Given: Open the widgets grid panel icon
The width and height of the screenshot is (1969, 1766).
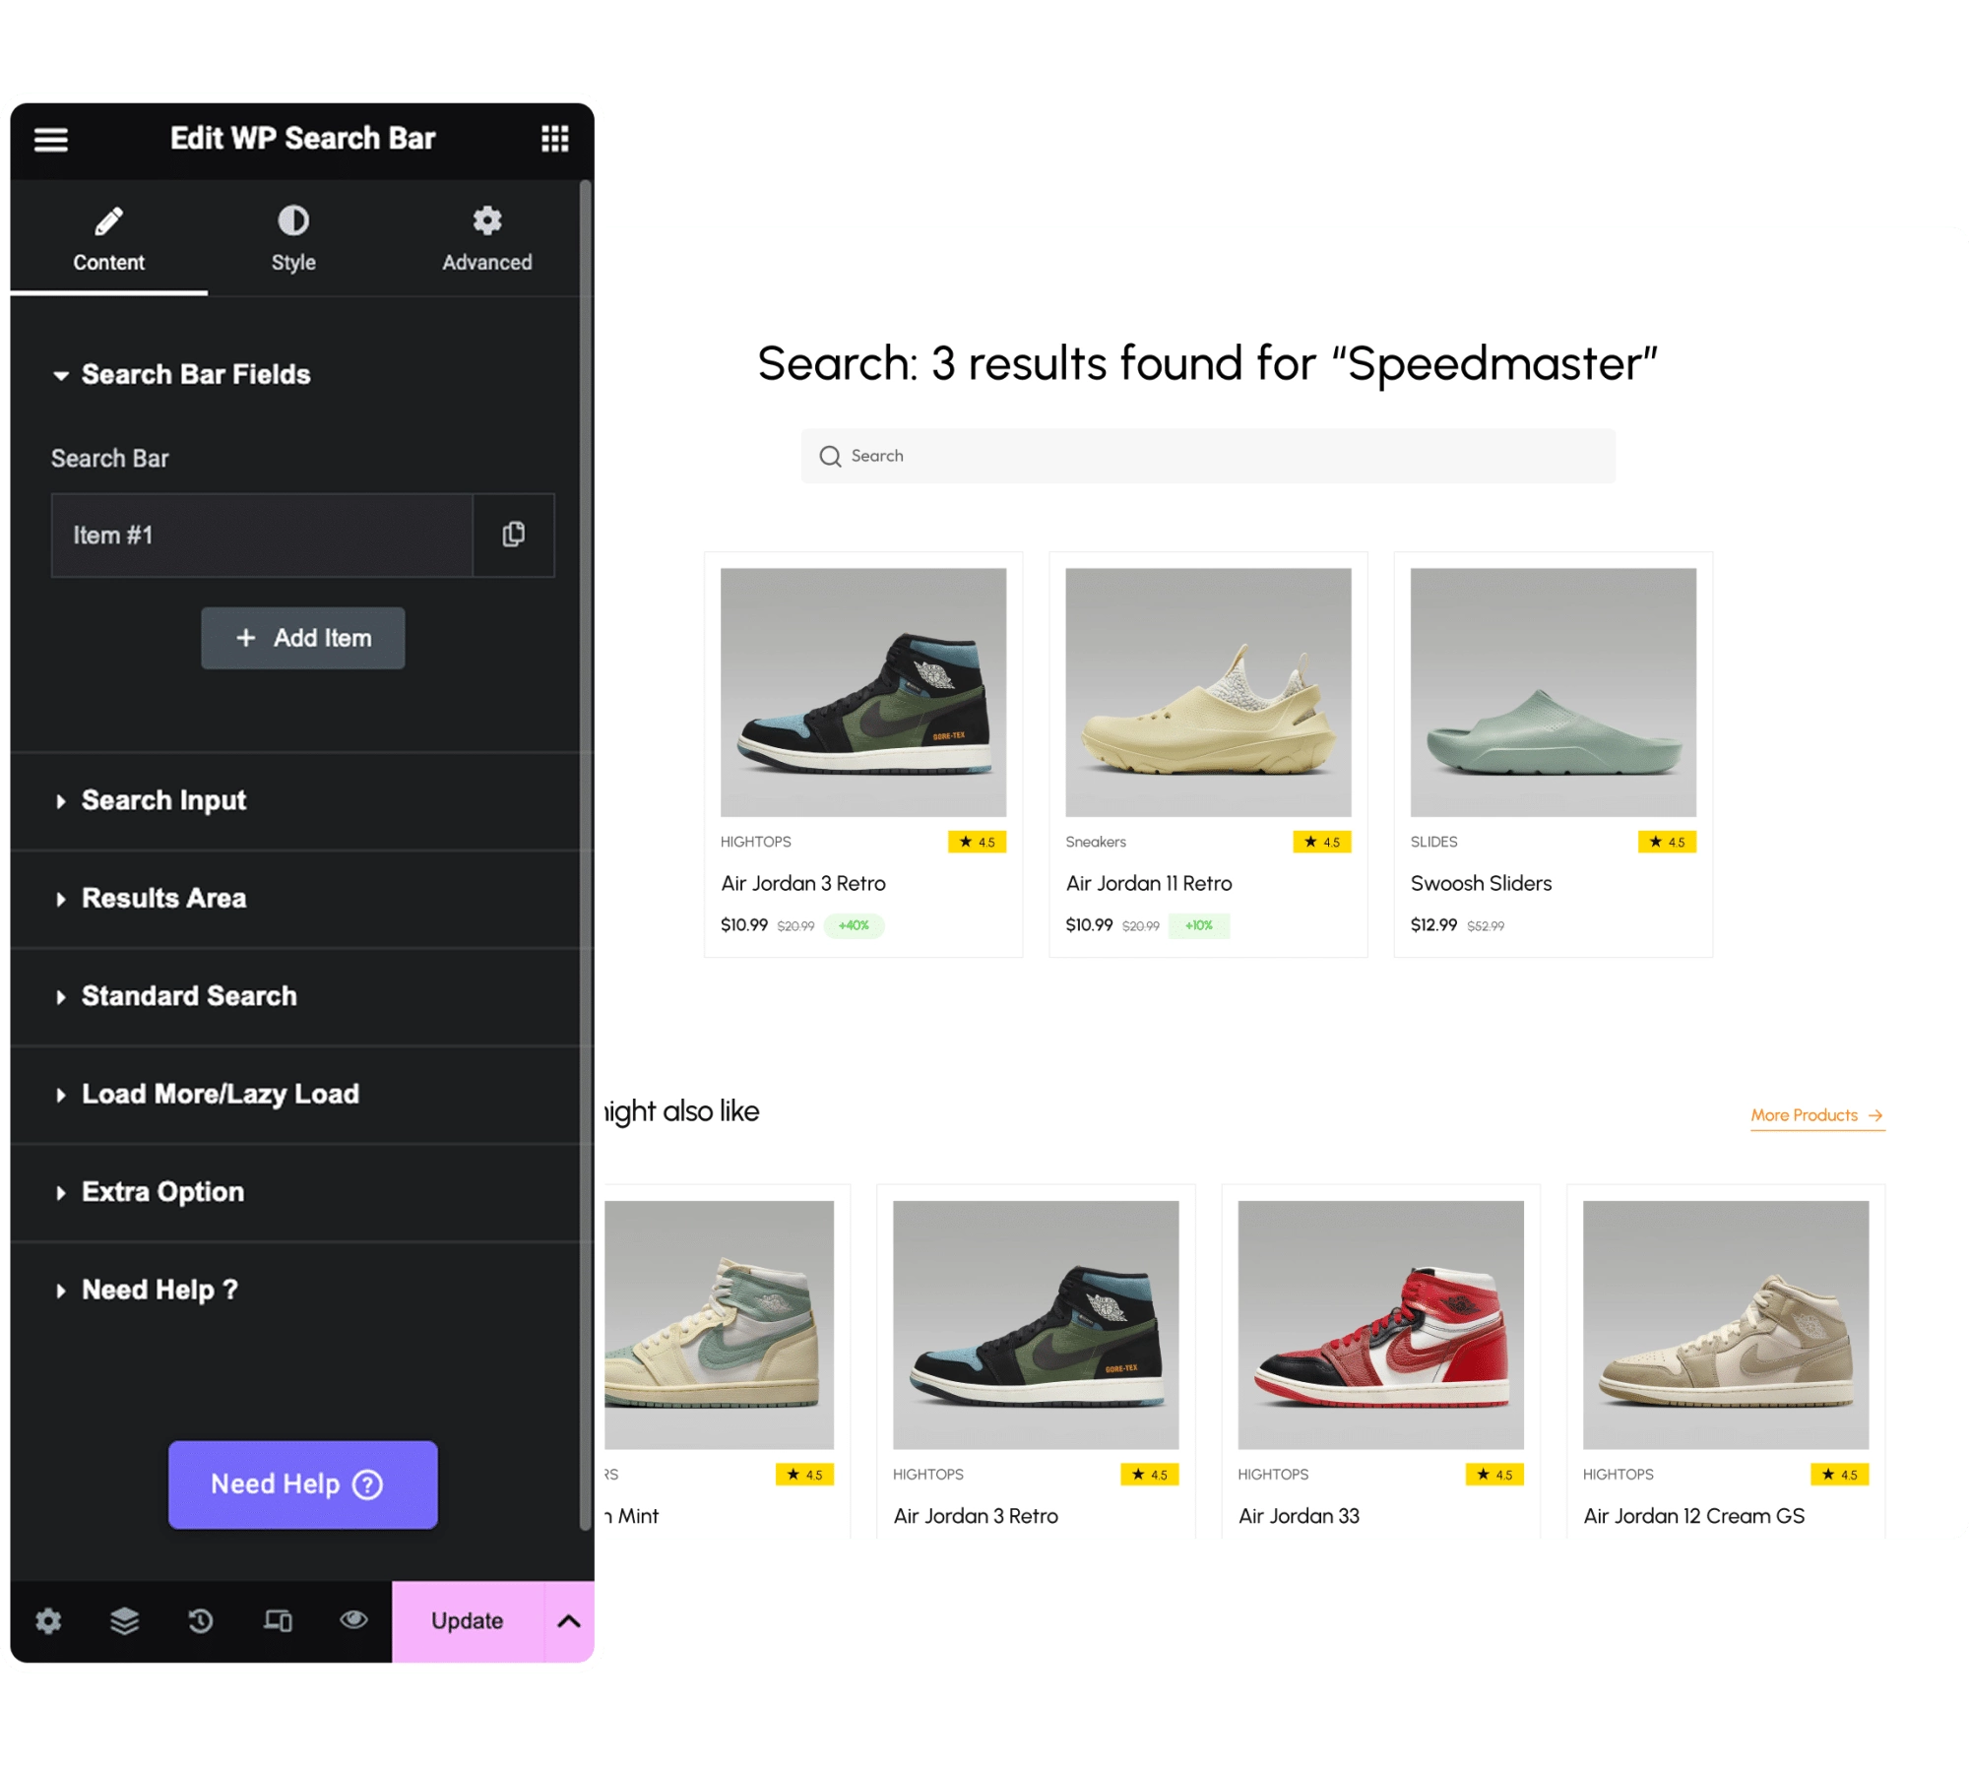Looking at the screenshot, I should (x=554, y=139).
